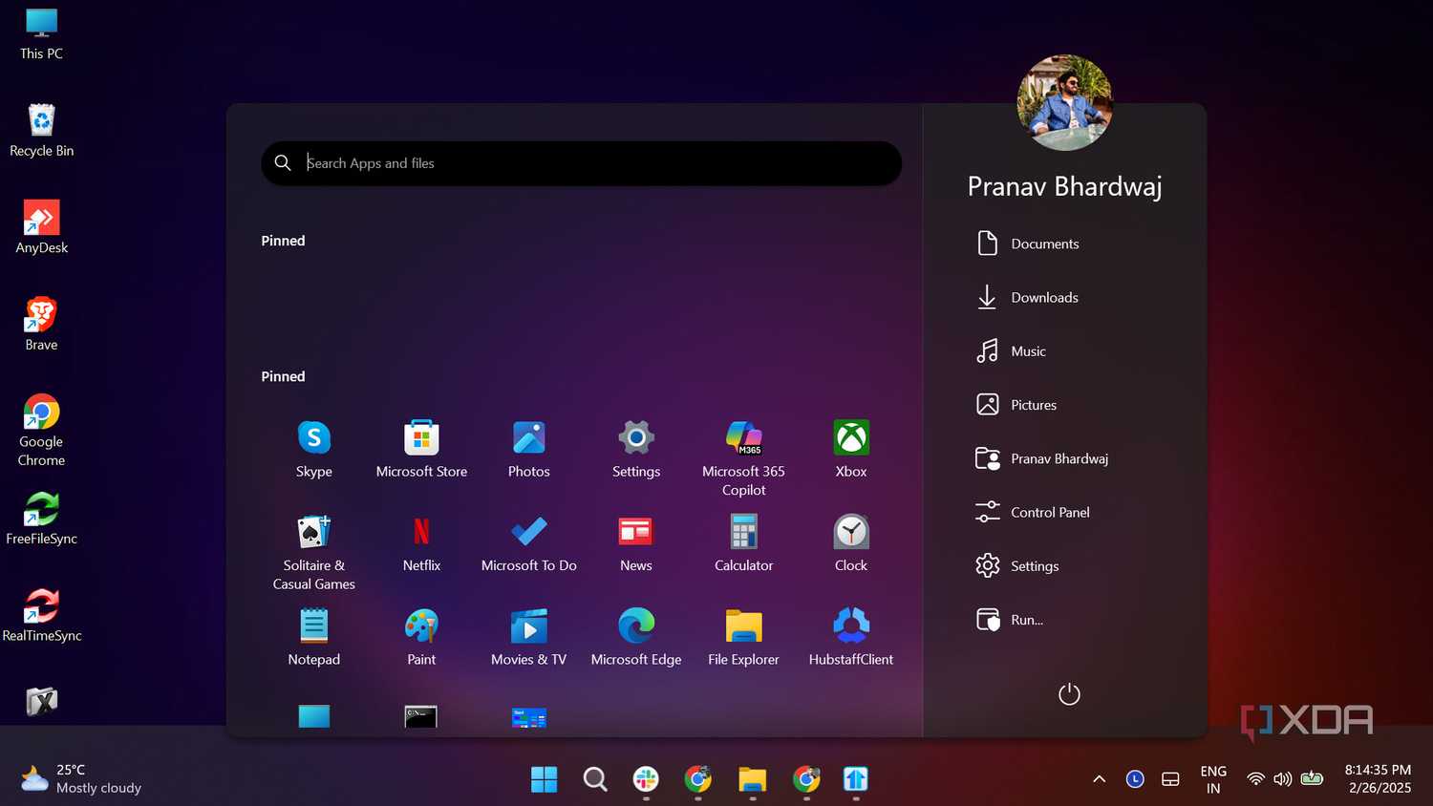
Task: Open the Downloads folder link
Action: click(1026, 297)
